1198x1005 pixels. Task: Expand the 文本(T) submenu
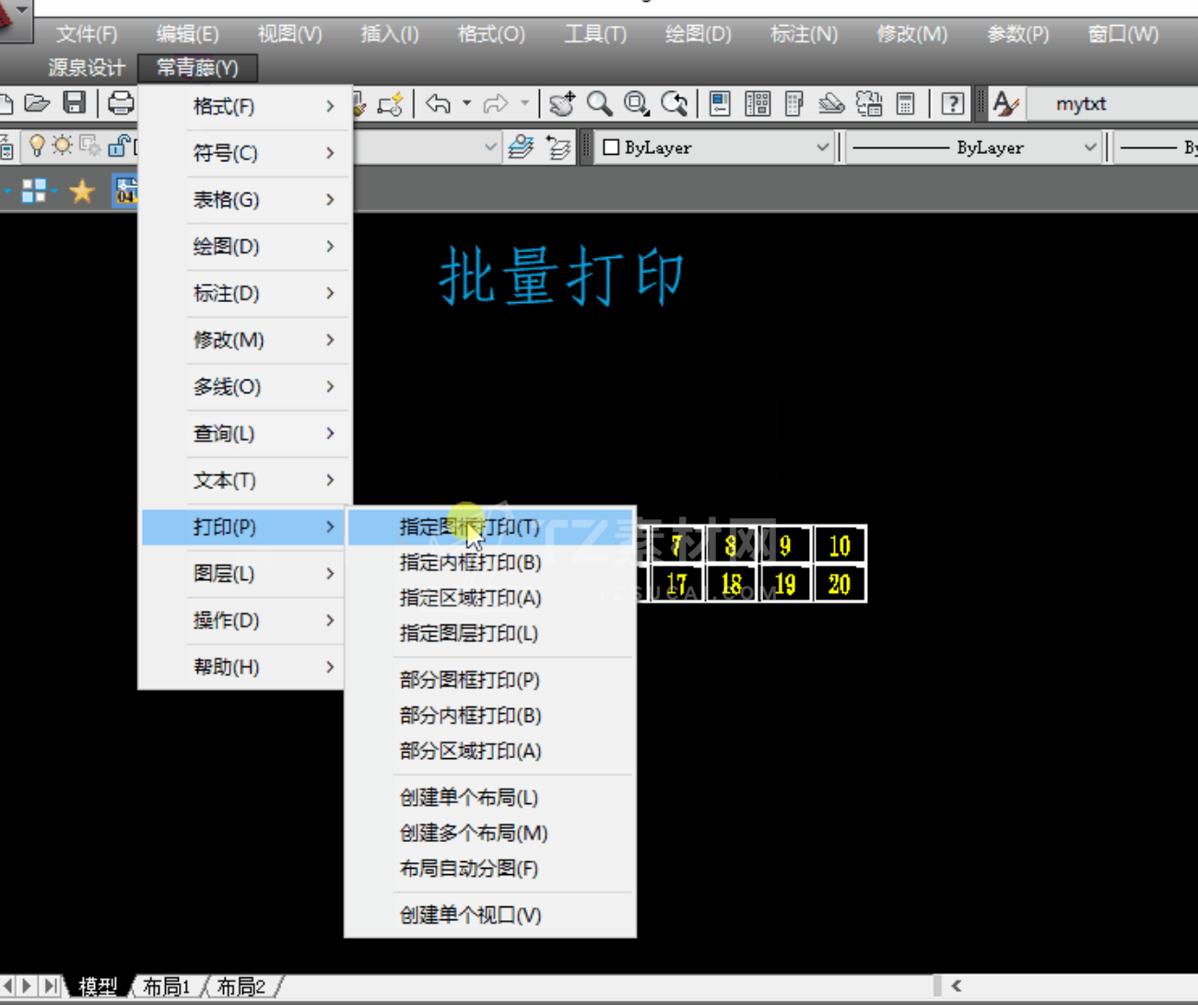[x=246, y=481]
